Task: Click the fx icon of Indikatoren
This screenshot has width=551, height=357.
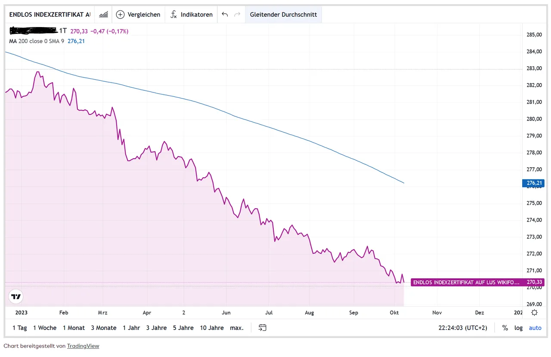Action: coord(173,15)
